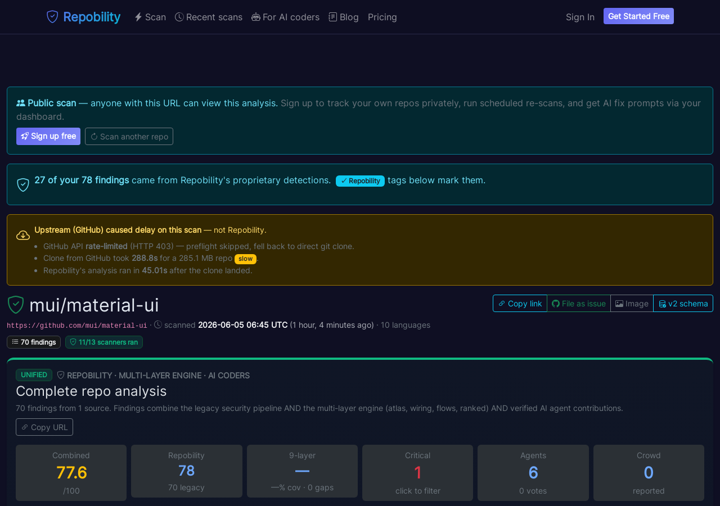
Task: Click the robot icon beside For AI coders
Action: (x=256, y=17)
